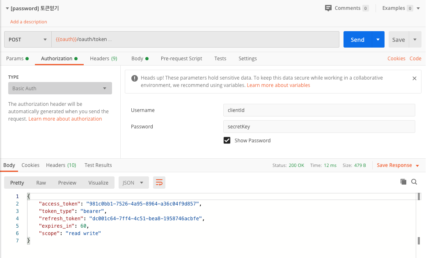Click the warning info icon in banner
The width and height of the screenshot is (426, 258).
click(134, 78)
